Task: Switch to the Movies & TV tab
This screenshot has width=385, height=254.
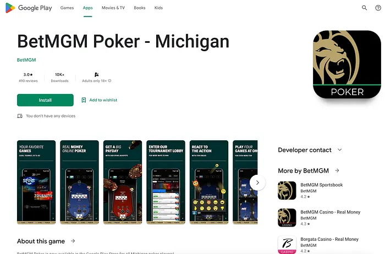Action: point(113,8)
